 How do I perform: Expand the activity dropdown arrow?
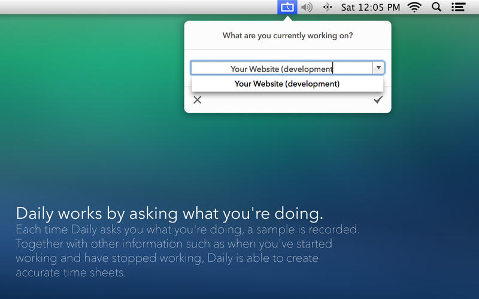(x=378, y=68)
